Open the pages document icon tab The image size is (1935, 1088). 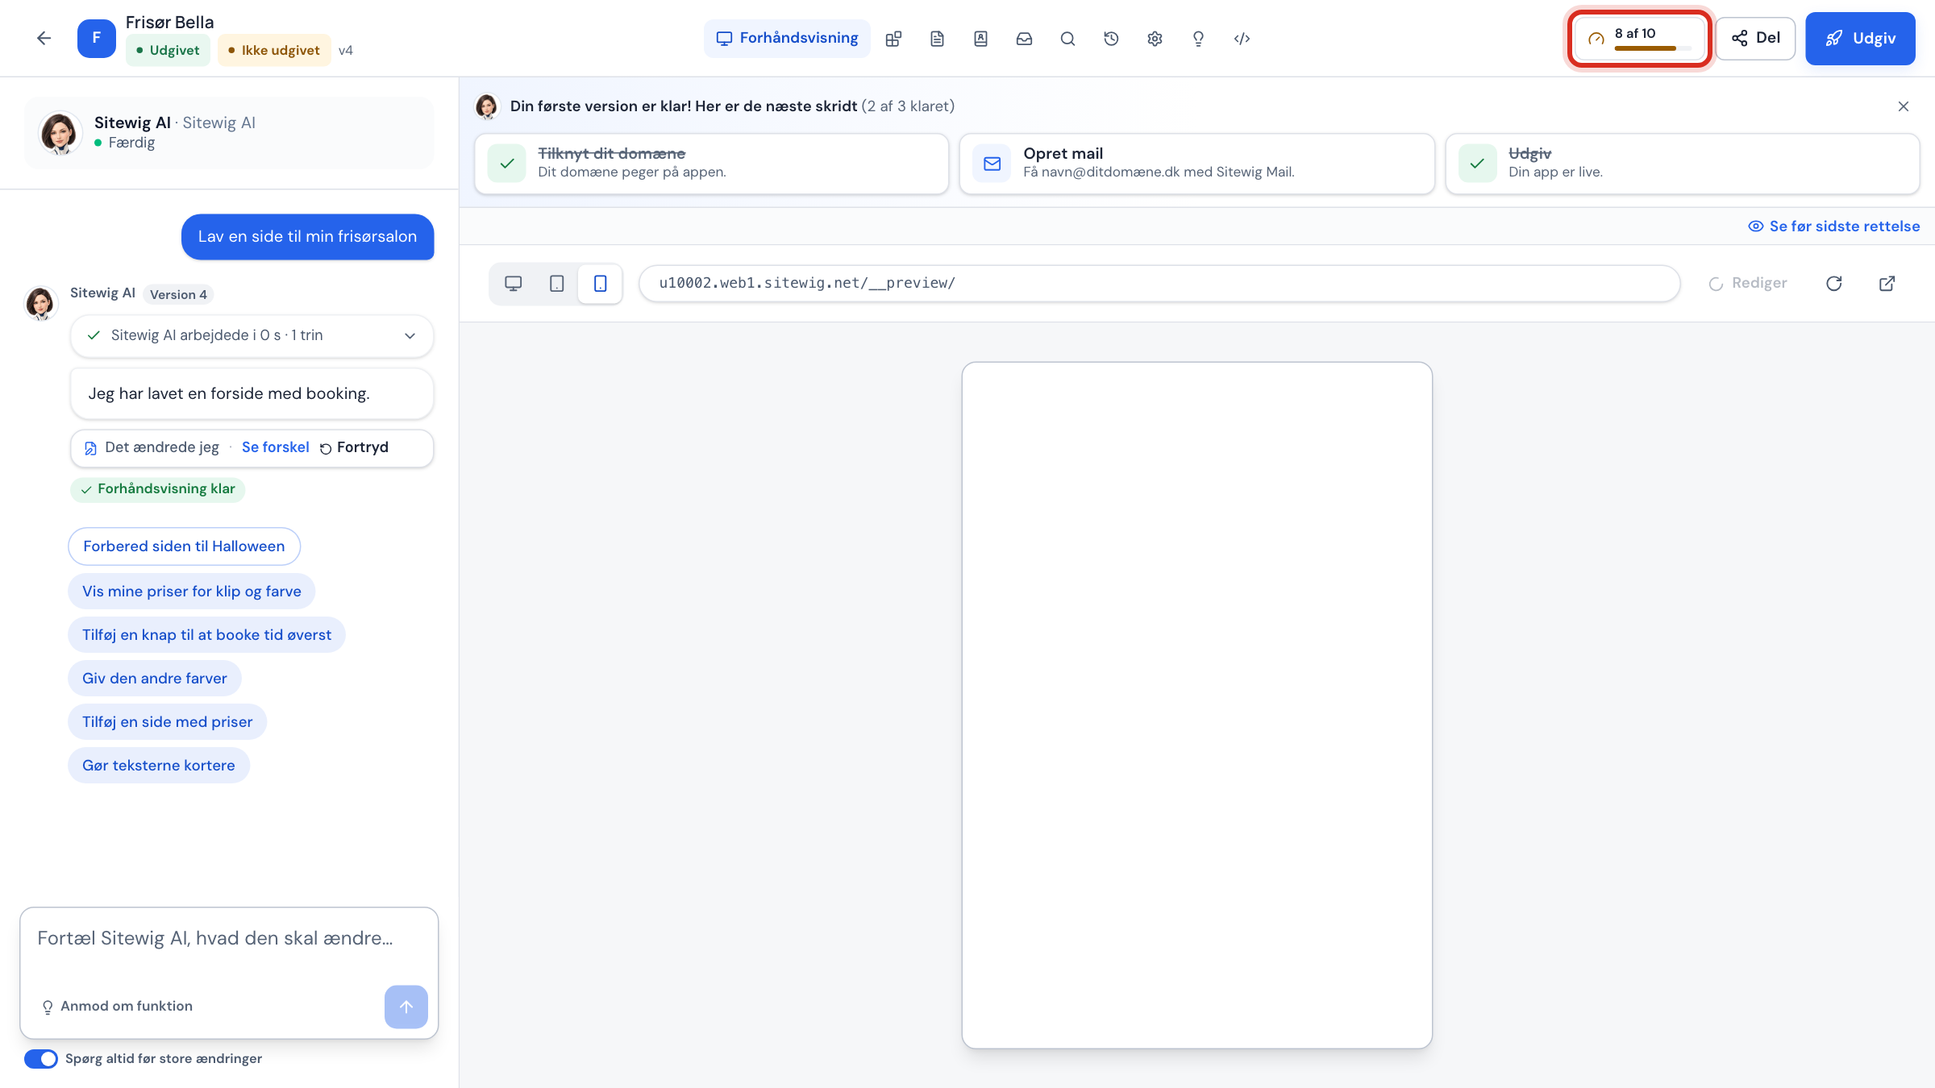(937, 39)
